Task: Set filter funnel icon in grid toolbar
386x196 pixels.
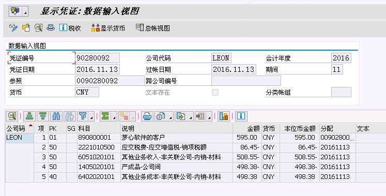Action: (x=83, y=116)
